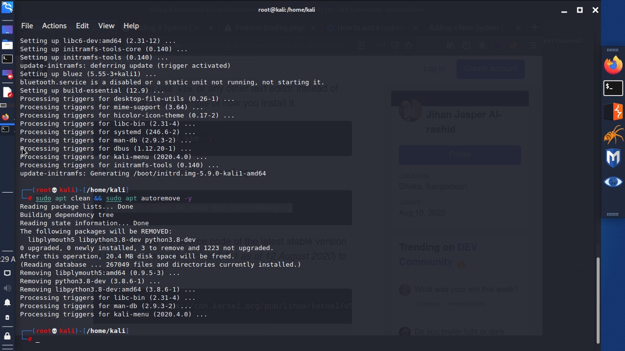This screenshot has width=625, height=351.
Task: Click the 'Setting up bluez (5.55-3+kali1)' line
Action: coord(88,74)
